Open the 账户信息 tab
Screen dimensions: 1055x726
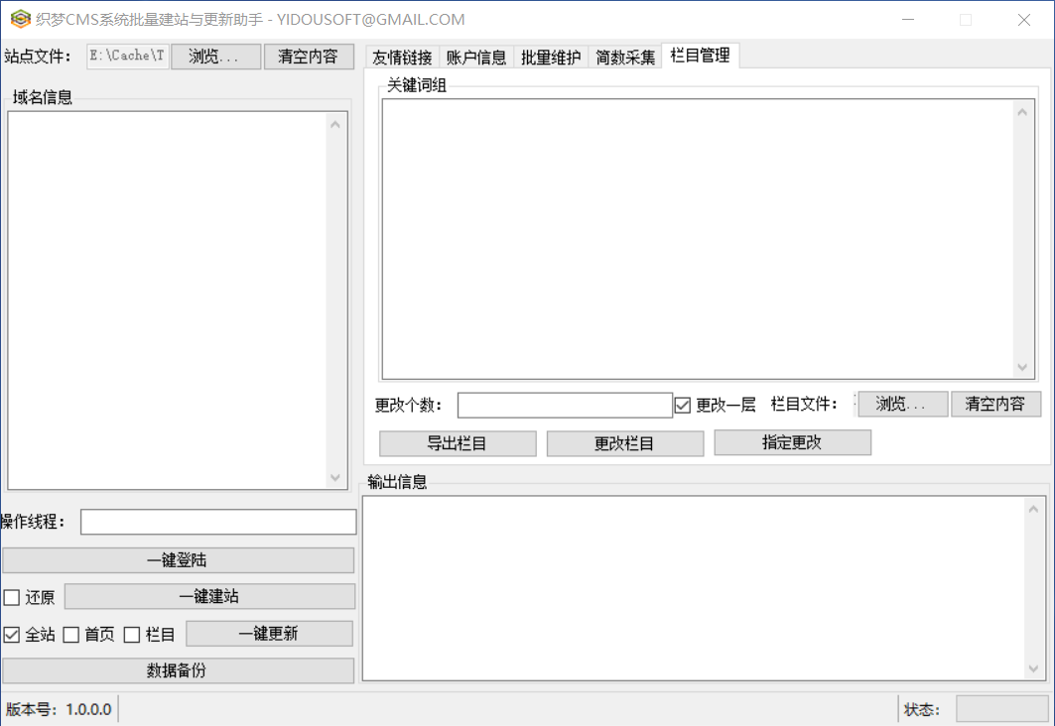(x=476, y=58)
